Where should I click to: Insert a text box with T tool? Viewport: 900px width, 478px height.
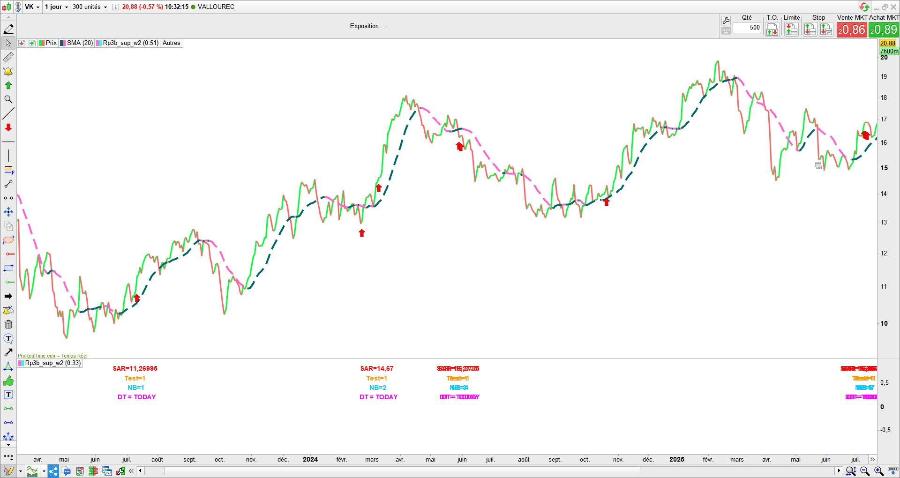8,395
